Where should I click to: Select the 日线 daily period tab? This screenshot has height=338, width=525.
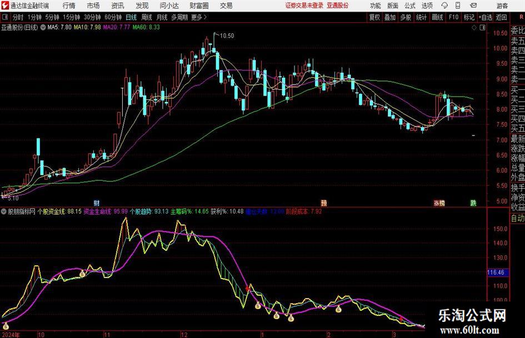pos(131,17)
